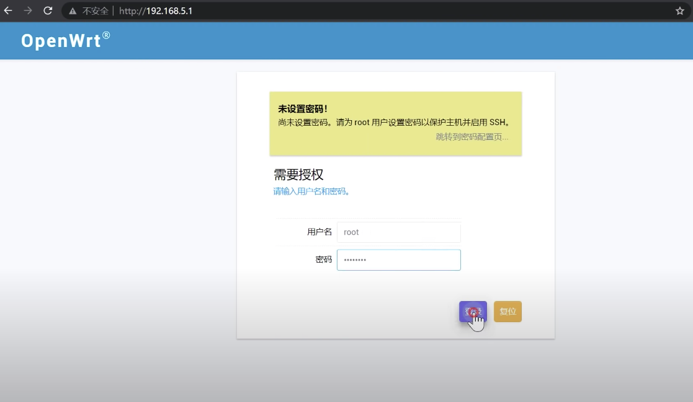Click the 未设置密码! warning title
This screenshot has width=693, height=402.
point(303,109)
